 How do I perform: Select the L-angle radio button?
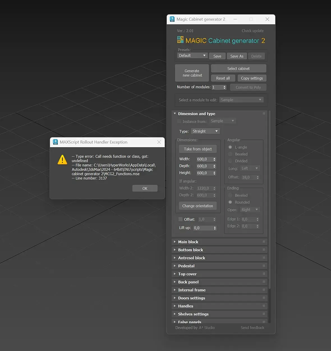pos(230,147)
